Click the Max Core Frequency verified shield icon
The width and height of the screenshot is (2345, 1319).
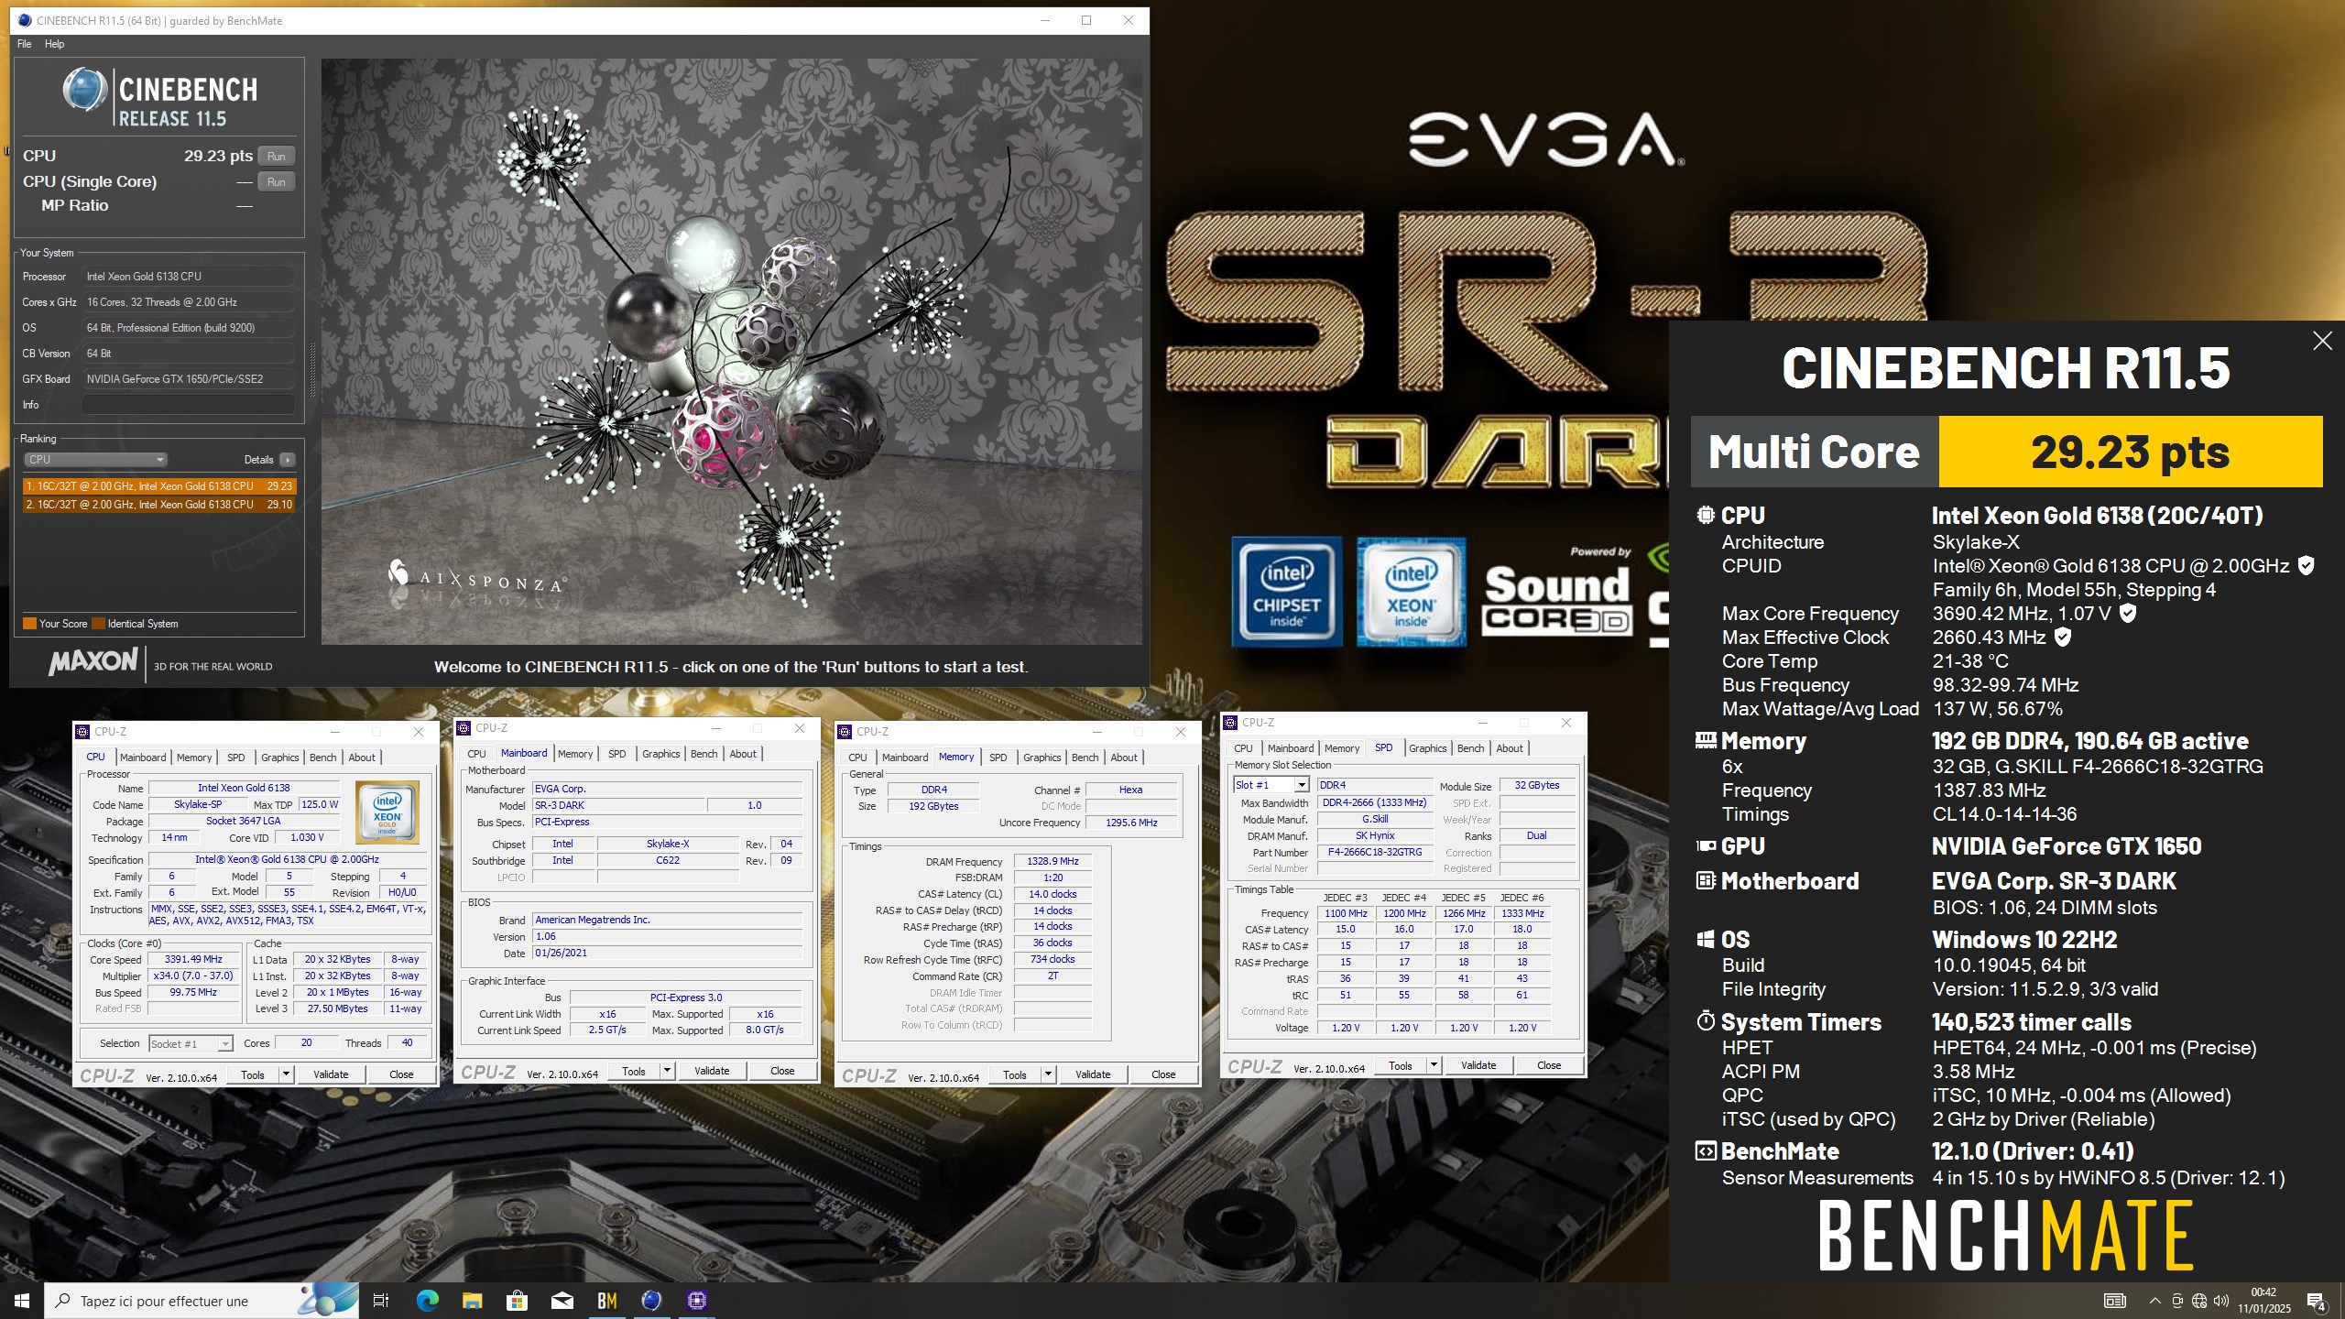point(2128,614)
